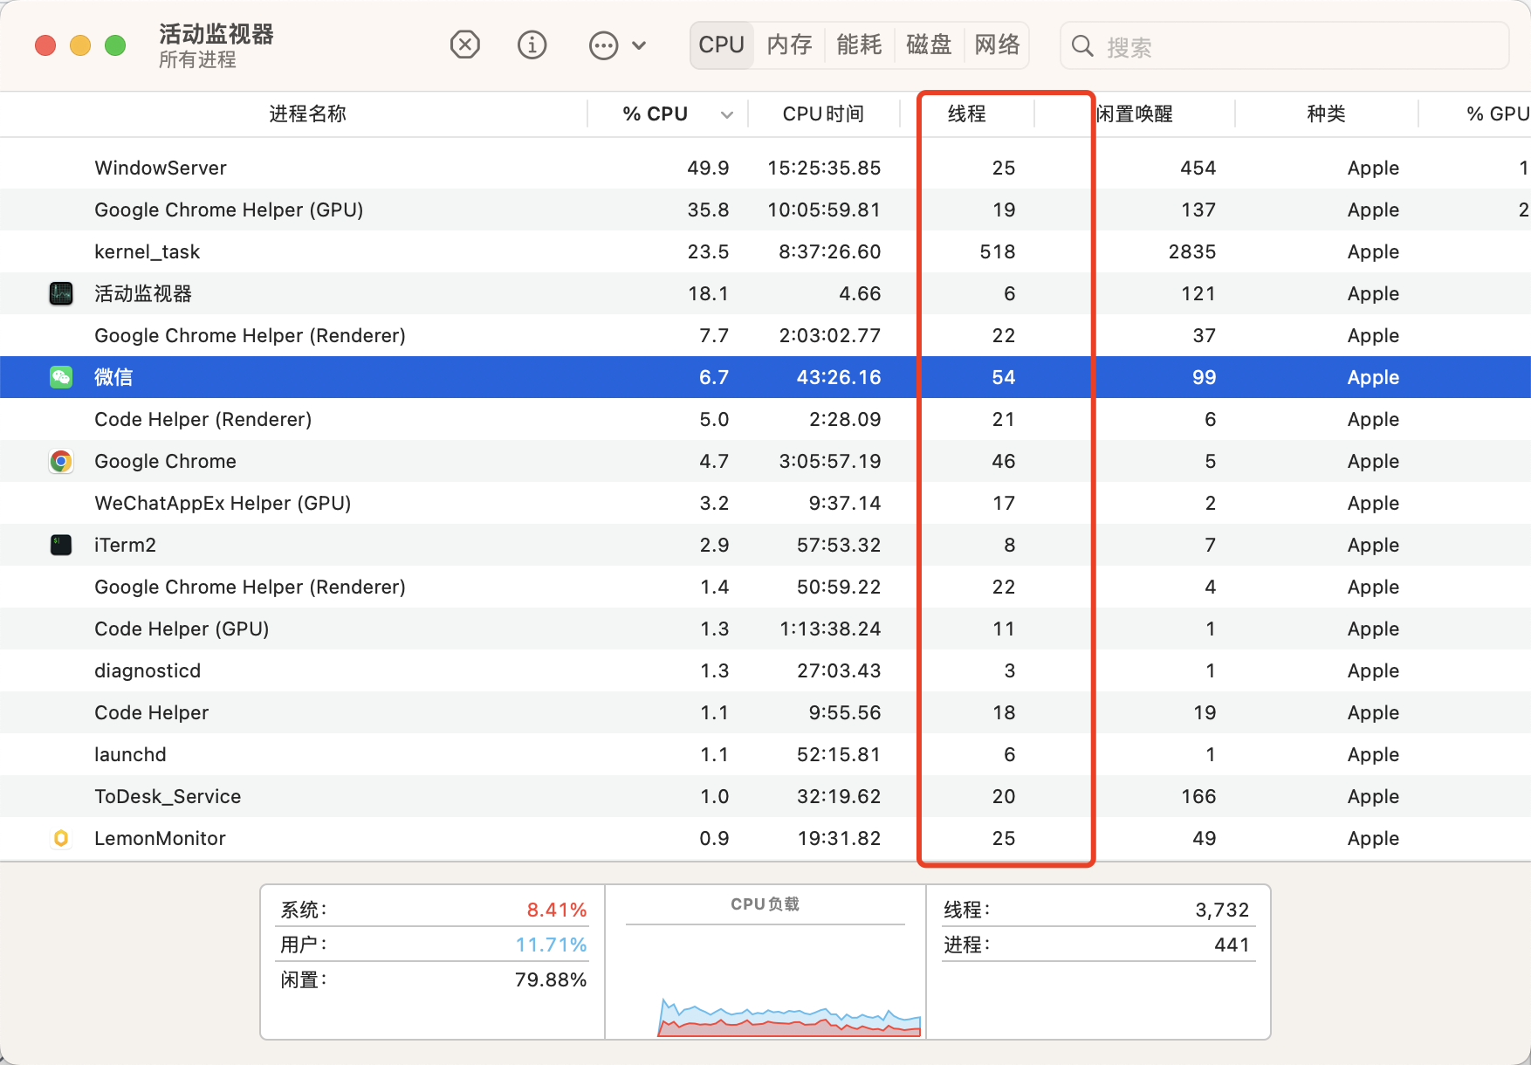Sort by 进程名称 column header
Viewport: 1531px width, 1065px height.
click(x=308, y=113)
